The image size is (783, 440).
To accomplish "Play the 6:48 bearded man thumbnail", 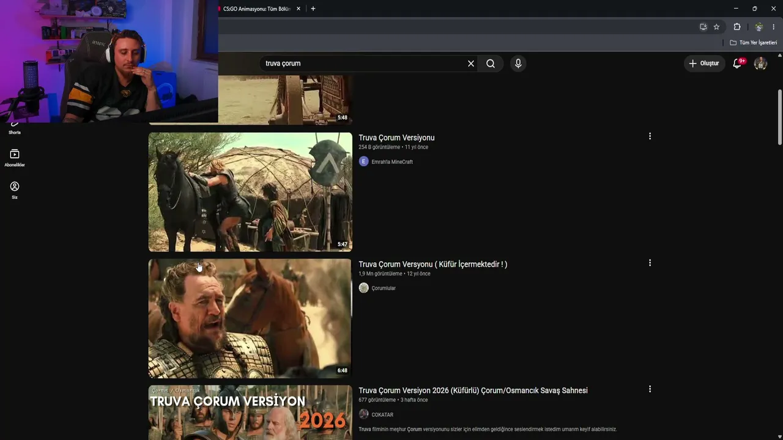I will [250, 318].
